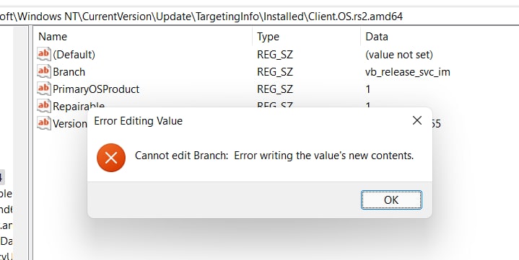This screenshot has width=519, height=260.
Task: Sort values by Name column header
Action: coord(143,36)
